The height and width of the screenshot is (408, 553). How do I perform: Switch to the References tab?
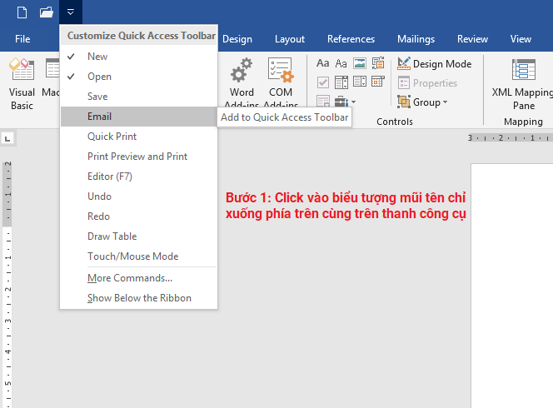(351, 39)
